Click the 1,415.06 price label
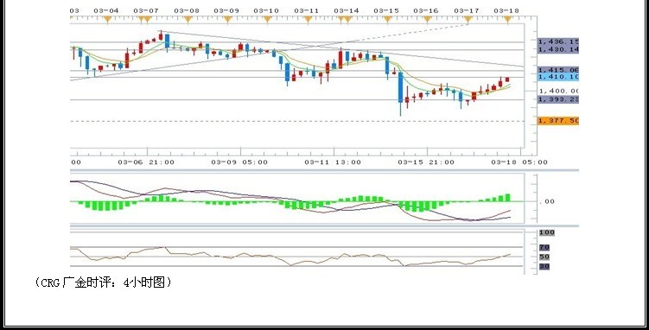 [558, 70]
